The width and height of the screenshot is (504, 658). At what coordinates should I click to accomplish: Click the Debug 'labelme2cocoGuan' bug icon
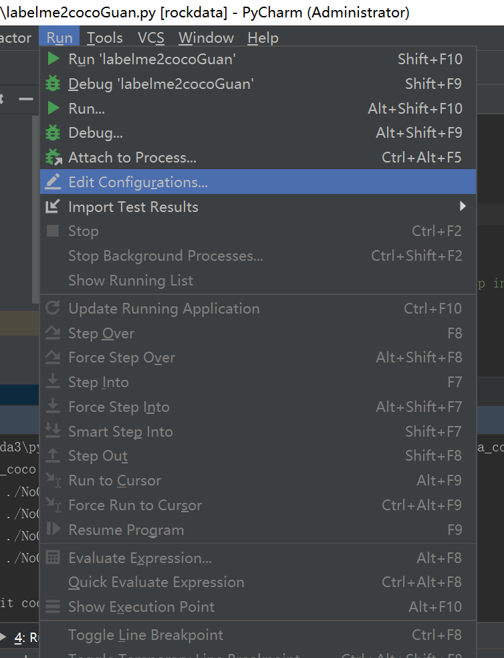pyautogui.click(x=53, y=84)
